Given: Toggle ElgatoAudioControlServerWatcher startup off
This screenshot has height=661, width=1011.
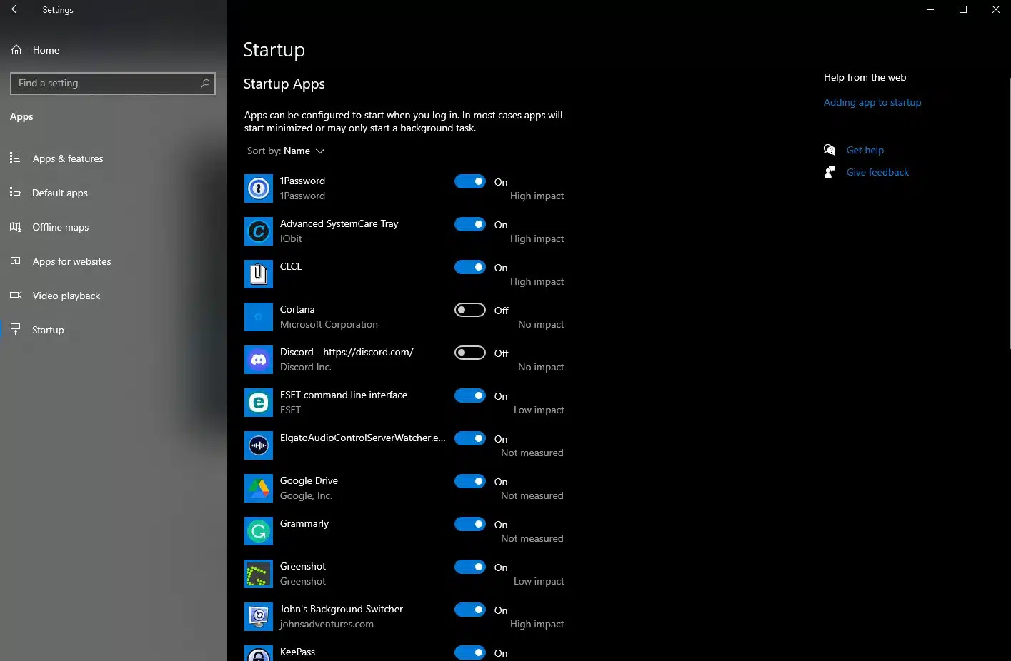Looking at the screenshot, I should pyautogui.click(x=470, y=438).
